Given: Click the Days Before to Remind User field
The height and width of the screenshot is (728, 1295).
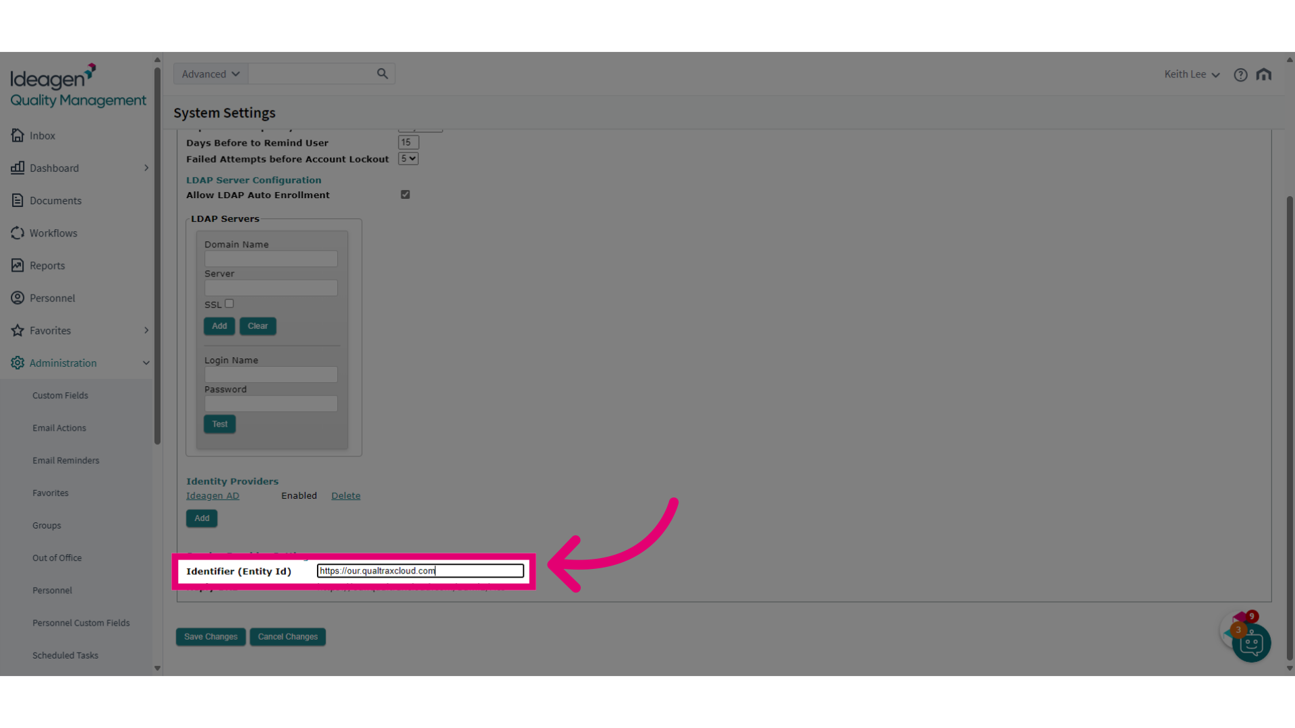Looking at the screenshot, I should click(x=408, y=142).
